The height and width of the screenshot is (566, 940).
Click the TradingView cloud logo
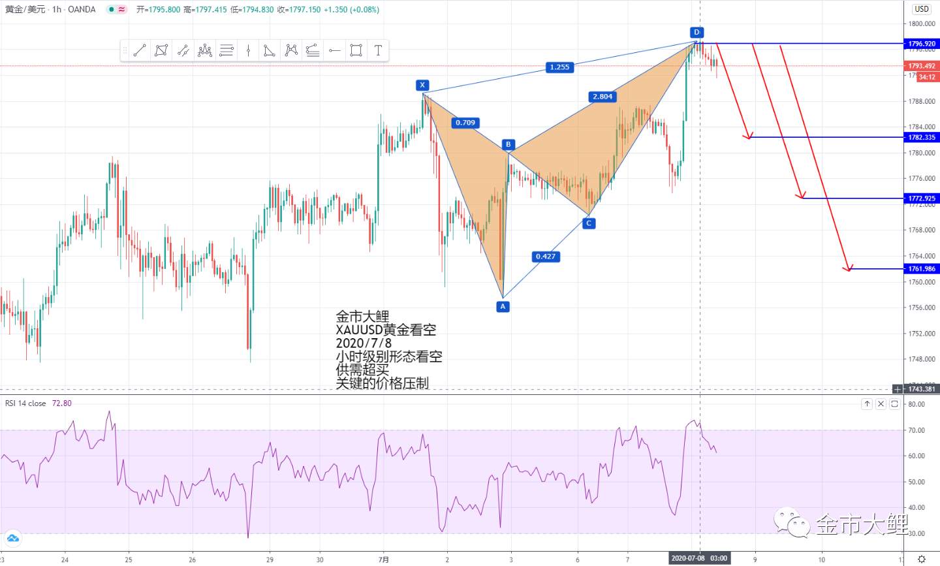pos(13,539)
